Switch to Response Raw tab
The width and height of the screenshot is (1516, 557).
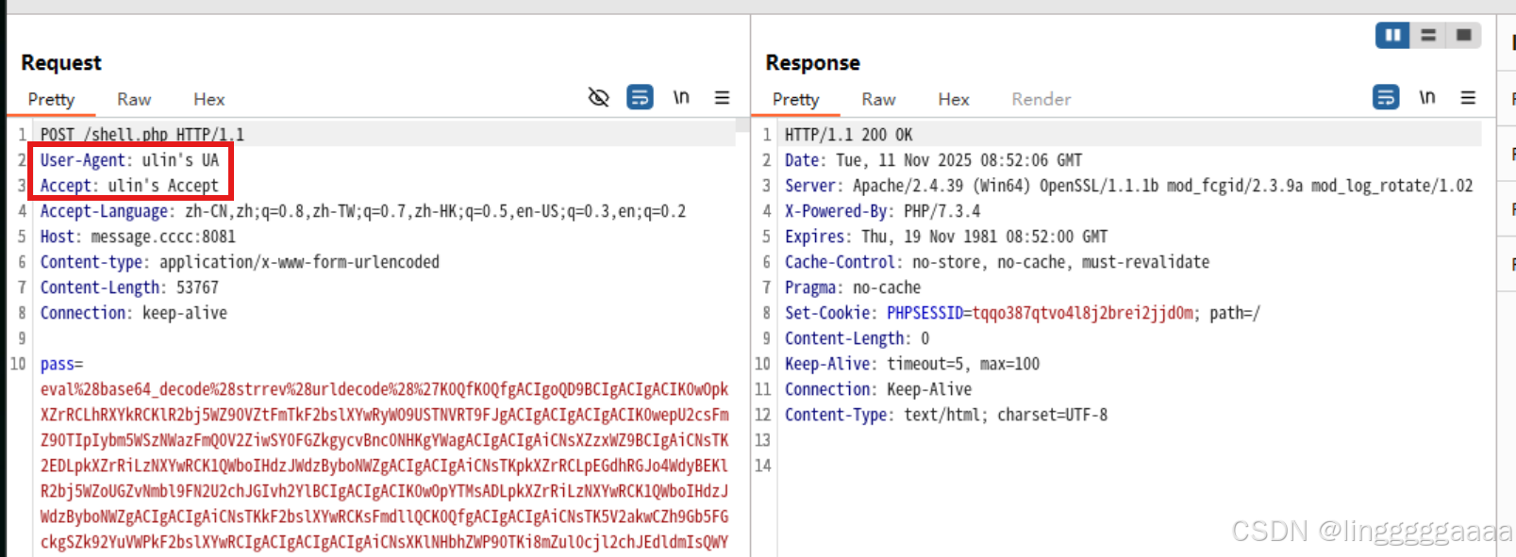(878, 99)
